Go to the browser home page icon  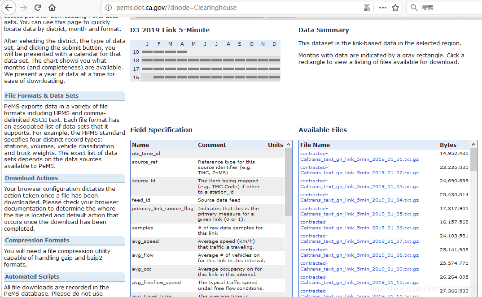tap(52, 8)
